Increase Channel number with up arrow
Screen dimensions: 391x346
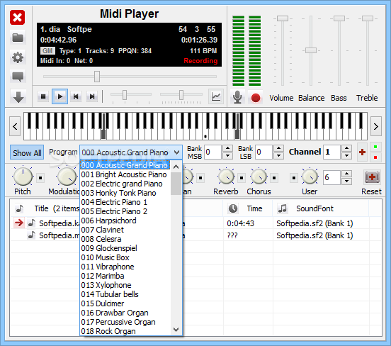pyautogui.click(x=346, y=148)
